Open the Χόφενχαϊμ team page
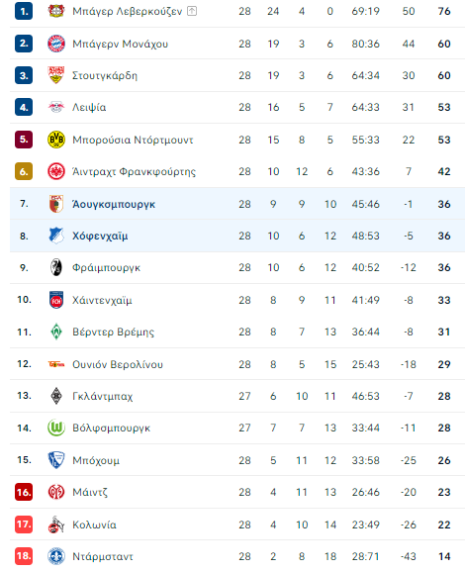The image size is (465, 572). (x=100, y=236)
